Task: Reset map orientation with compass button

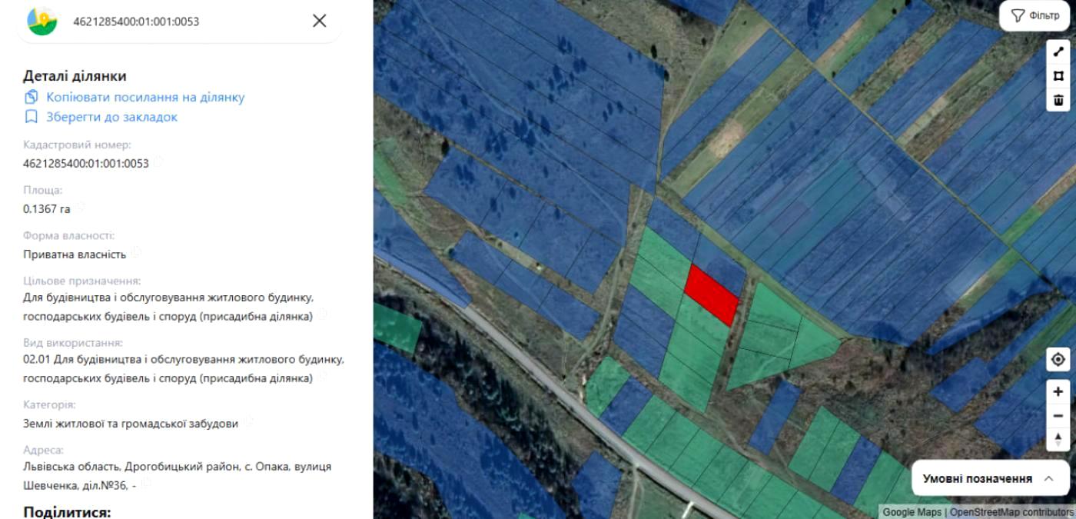Action: [x=1058, y=439]
